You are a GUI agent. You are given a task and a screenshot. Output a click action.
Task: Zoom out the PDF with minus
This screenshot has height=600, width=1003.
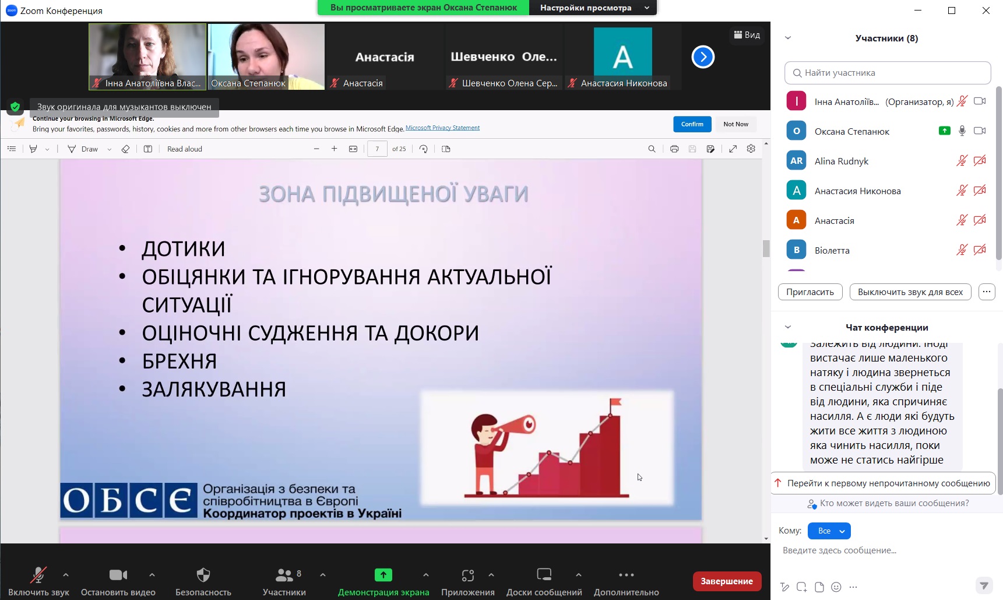pyautogui.click(x=316, y=149)
